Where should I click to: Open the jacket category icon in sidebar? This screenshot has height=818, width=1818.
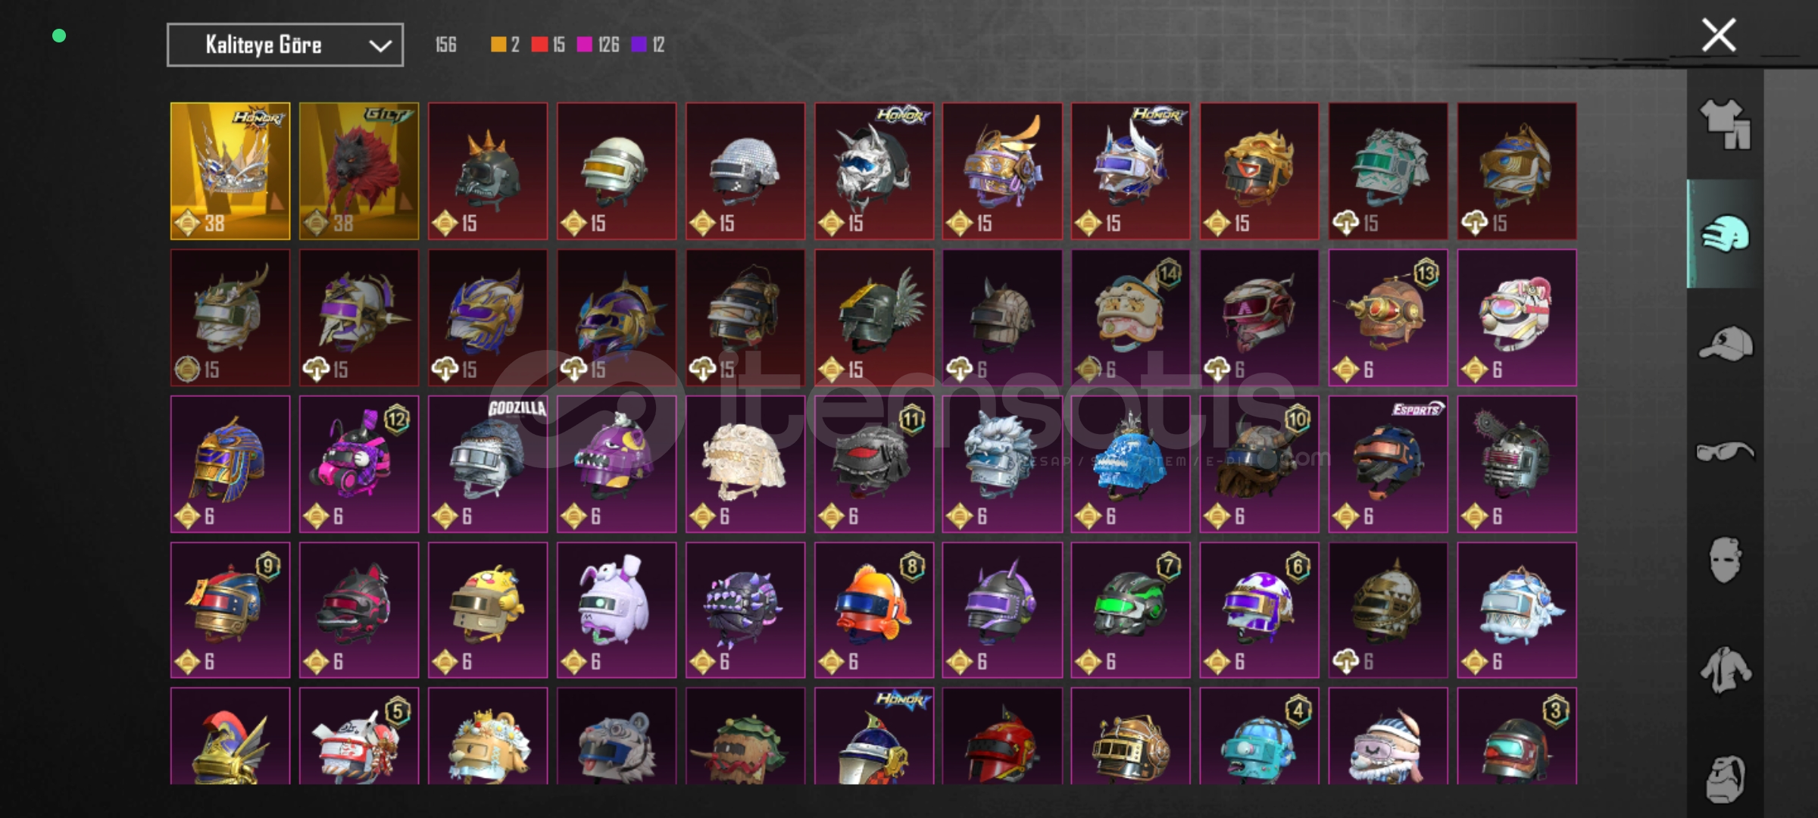point(1725,670)
